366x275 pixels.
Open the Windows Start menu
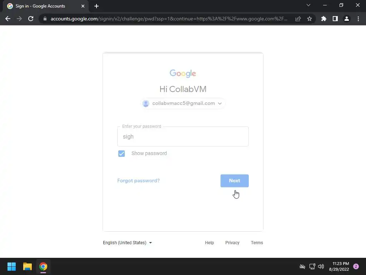[x=11, y=266]
